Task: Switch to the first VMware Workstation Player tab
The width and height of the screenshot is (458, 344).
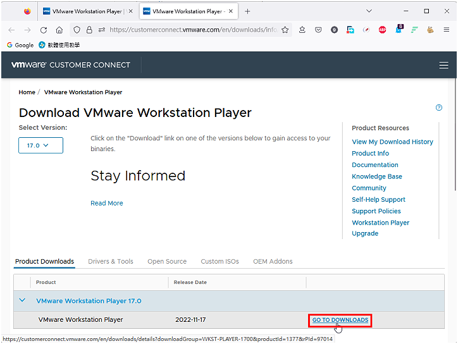Action: click(87, 11)
